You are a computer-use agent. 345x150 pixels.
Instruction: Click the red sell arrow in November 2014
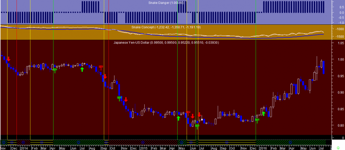[125, 99]
